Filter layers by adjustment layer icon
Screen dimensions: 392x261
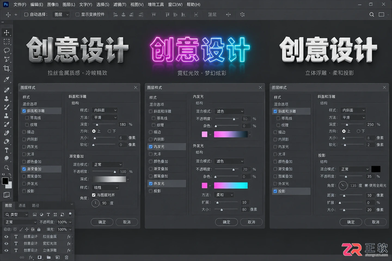tap(42, 215)
